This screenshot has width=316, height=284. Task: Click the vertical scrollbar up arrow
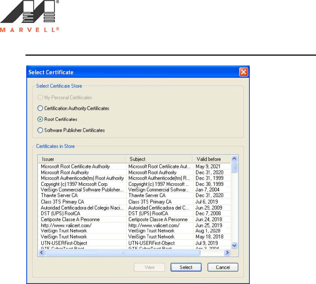tap(234, 159)
